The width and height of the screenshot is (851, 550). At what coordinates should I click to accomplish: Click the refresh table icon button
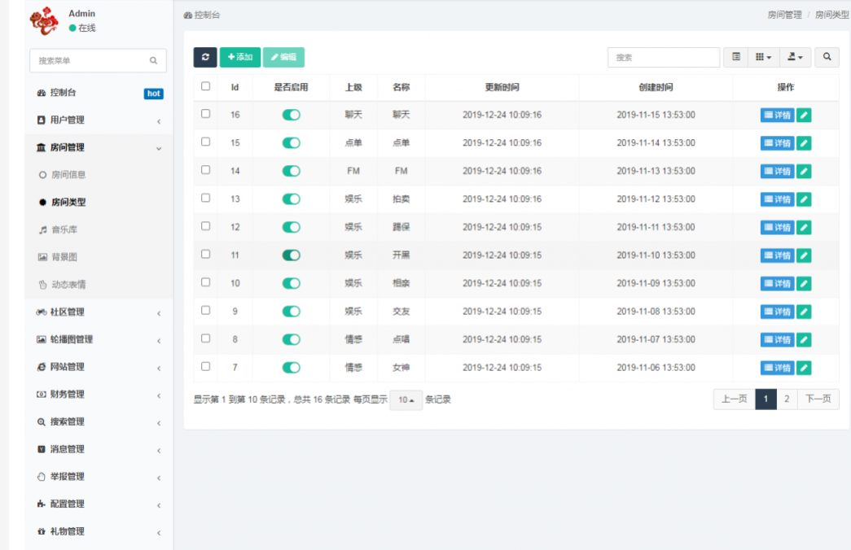coord(205,57)
